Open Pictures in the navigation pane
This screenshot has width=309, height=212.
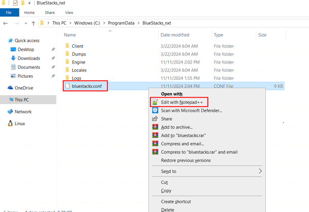(22, 76)
